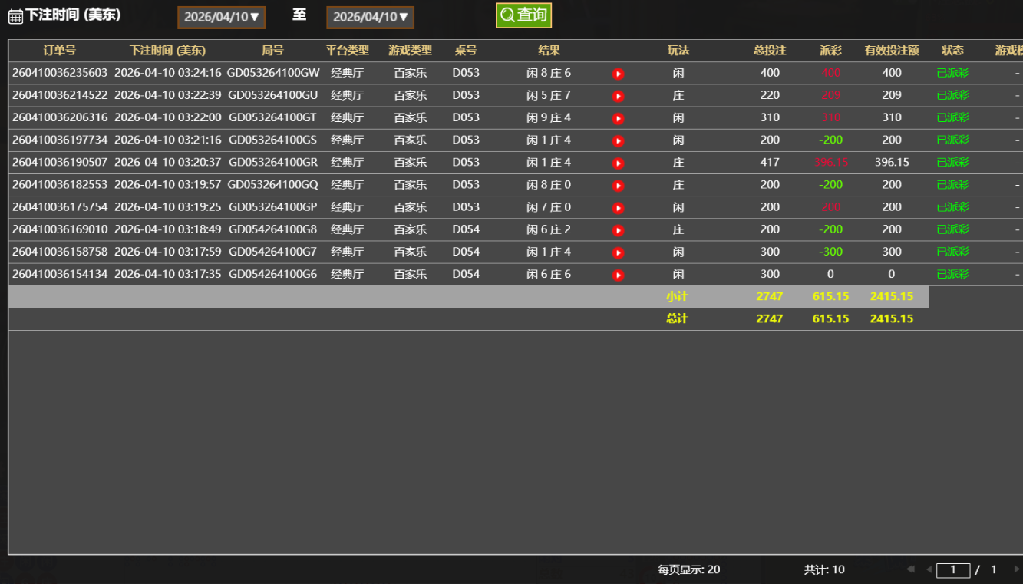
Task: Open the end date dropdown
Action: click(x=370, y=17)
